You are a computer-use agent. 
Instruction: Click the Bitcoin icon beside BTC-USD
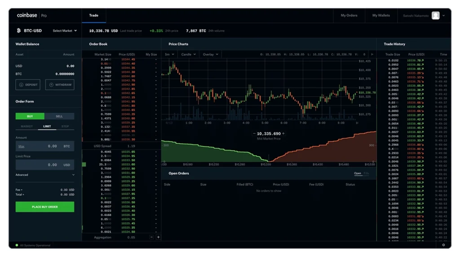pyautogui.click(x=19, y=30)
